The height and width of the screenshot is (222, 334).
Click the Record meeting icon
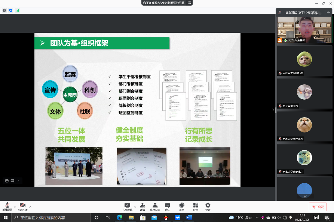[x=182, y=206]
